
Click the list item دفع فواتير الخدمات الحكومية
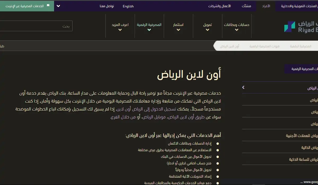pyautogui.click(x=178, y=183)
